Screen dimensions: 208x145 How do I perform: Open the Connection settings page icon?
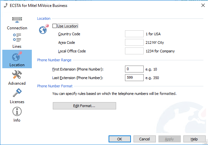[17, 20]
